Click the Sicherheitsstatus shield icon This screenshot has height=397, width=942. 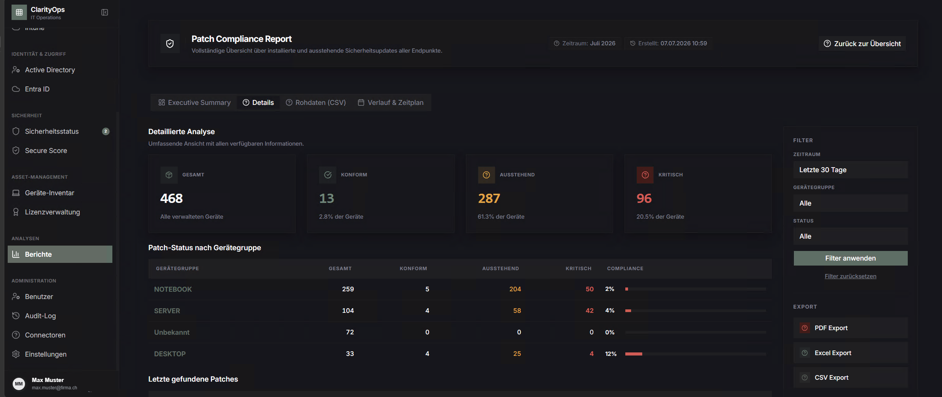click(x=16, y=131)
